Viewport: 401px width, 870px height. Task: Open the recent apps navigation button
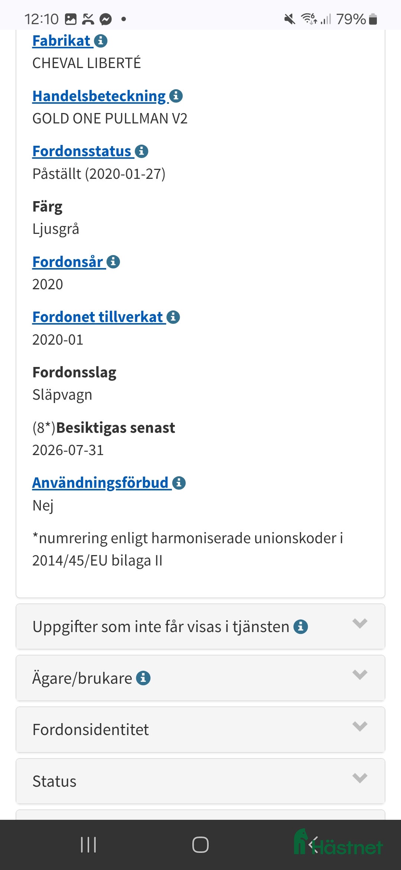tap(88, 845)
